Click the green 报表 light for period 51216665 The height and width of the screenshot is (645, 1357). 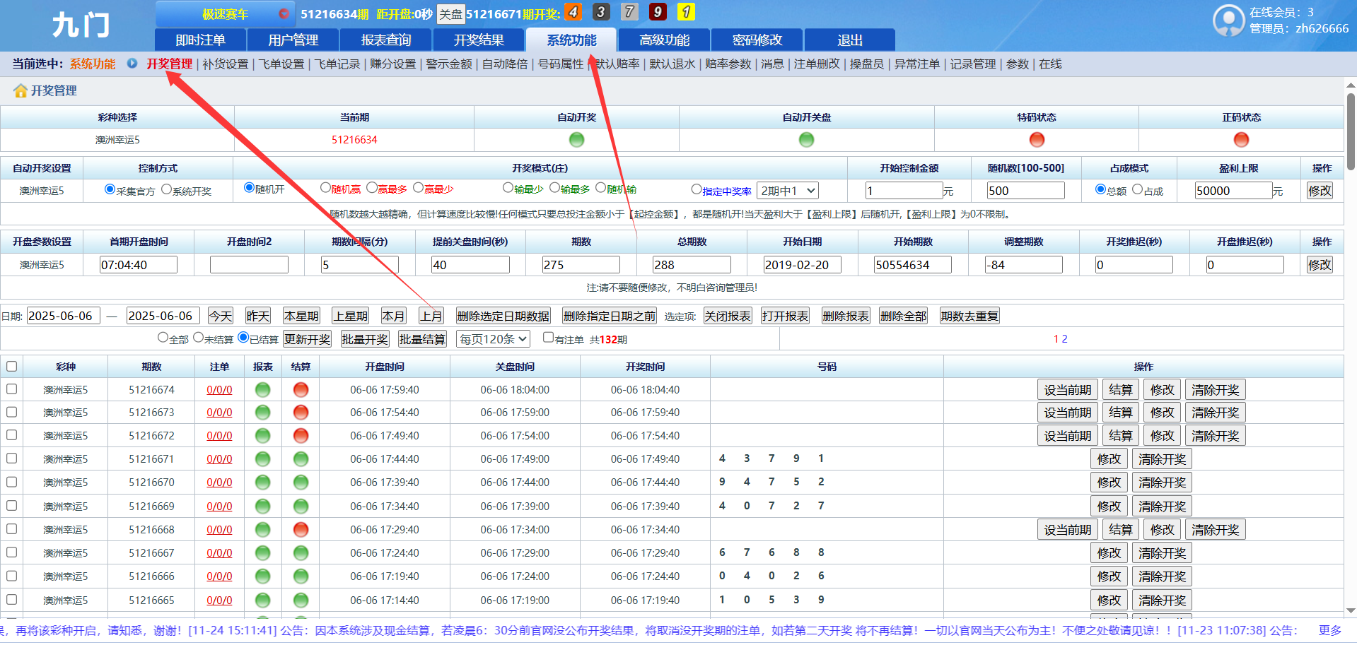263,600
